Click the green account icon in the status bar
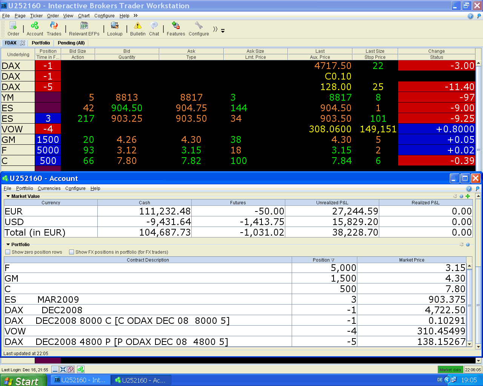Image resolution: width=483 pixels, height=386 pixels. point(81,369)
